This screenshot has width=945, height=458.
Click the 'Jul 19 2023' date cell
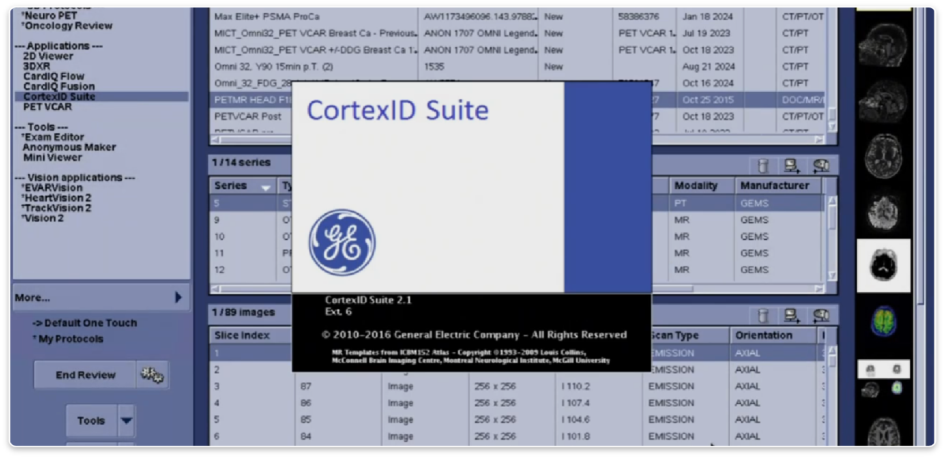tap(706, 33)
